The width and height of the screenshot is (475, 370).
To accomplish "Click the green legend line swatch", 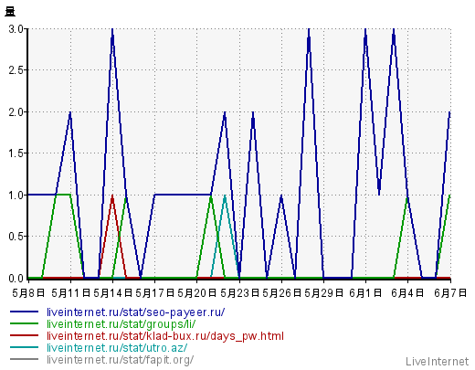I will click(25, 323).
